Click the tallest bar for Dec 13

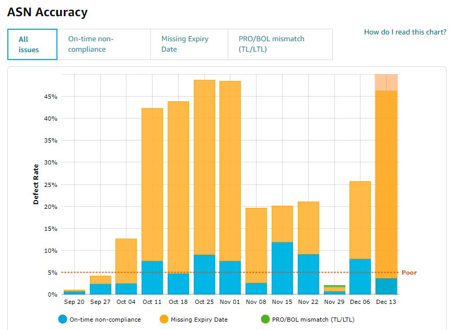pyautogui.click(x=386, y=183)
